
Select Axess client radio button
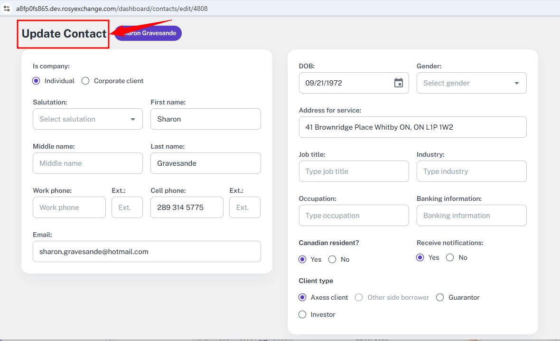point(302,297)
